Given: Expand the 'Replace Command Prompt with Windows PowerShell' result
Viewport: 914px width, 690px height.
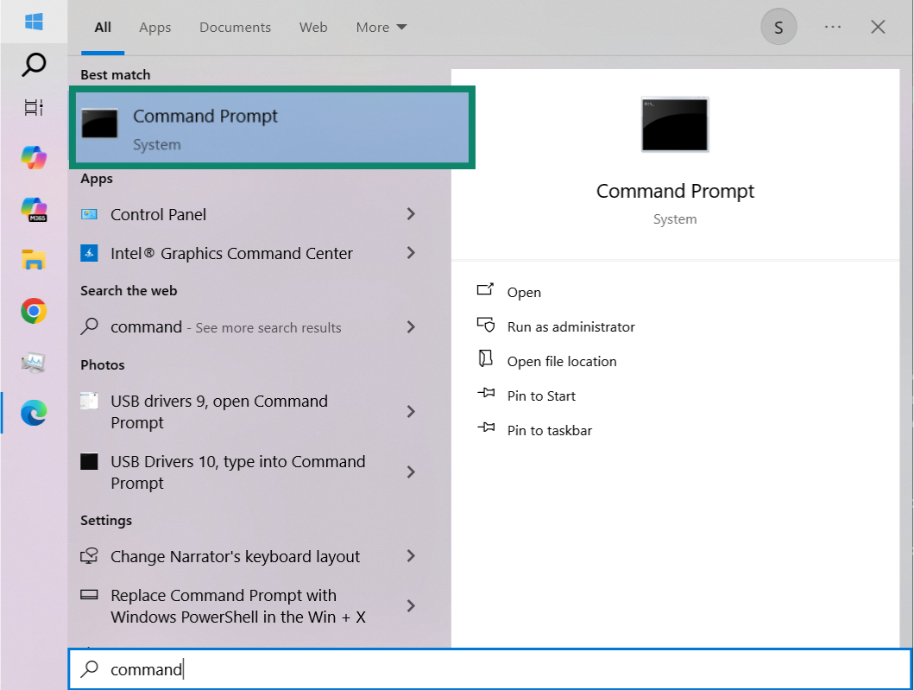Looking at the screenshot, I should point(411,605).
